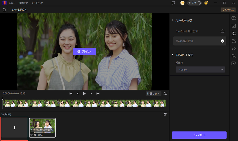
Task: Click the プレビュー button on the video
Action: click(x=84, y=51)
